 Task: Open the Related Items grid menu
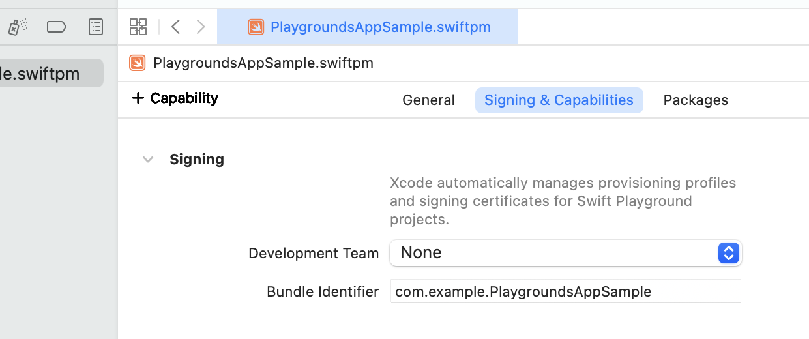pyautogui.click(x=138, y=27)
